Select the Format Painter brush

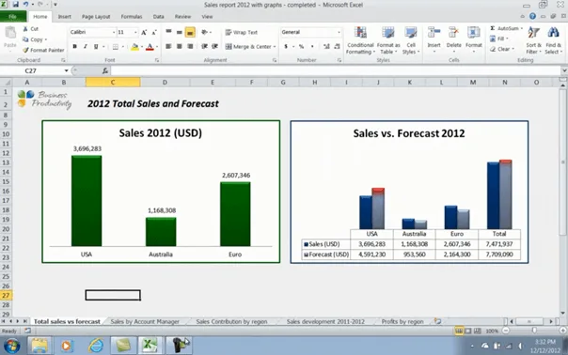point(25,50)
